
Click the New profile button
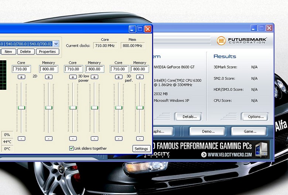[x=8, y=52]
